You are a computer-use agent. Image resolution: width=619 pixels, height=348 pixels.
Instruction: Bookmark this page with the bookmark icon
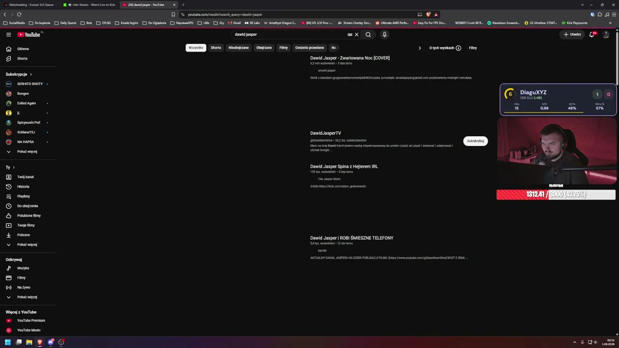pyautogui.click(x=173, y=14)
